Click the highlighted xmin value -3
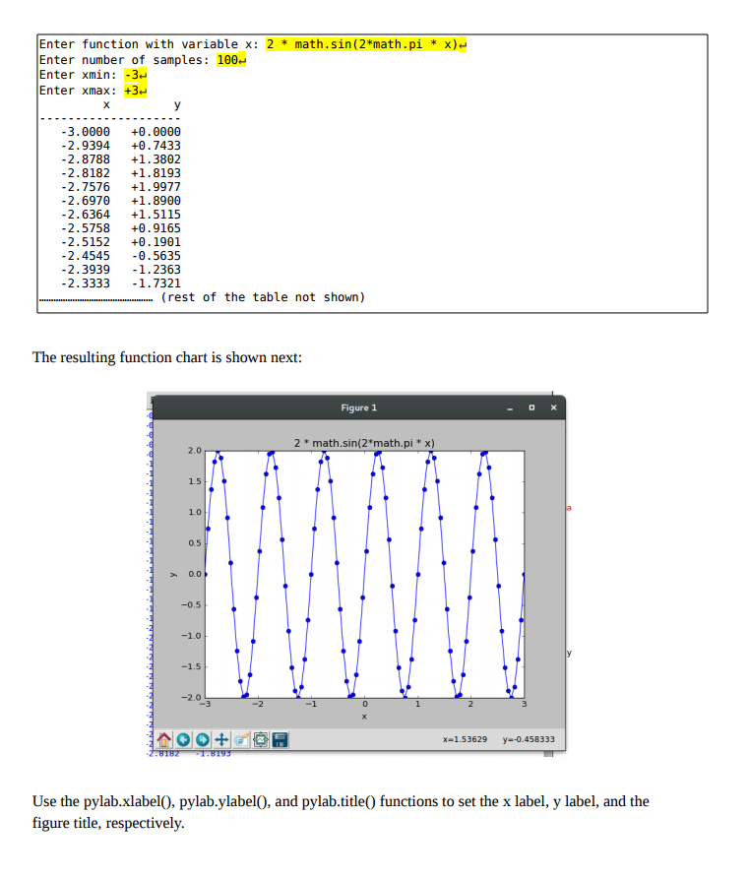This screenshot has width=749, height=879. pyautogui.click(x=135, y=75)
